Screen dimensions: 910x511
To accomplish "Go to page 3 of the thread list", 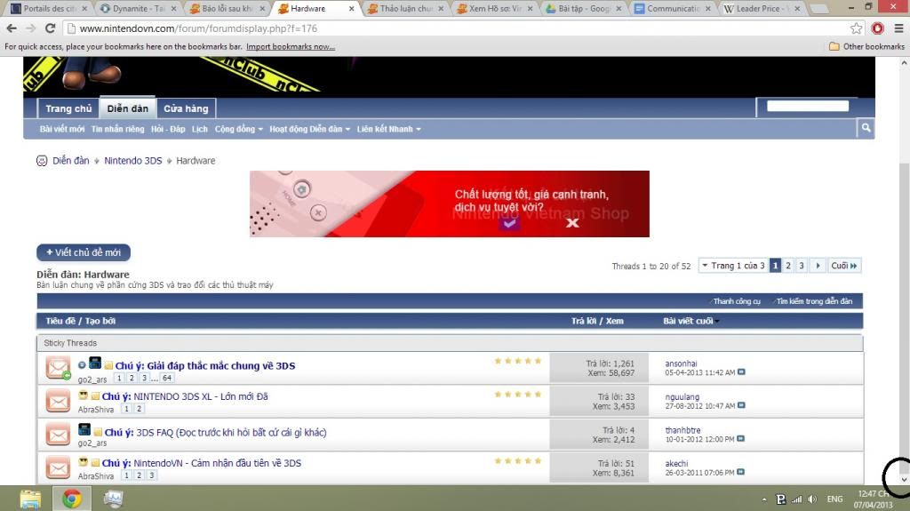I will click(802, 266).
